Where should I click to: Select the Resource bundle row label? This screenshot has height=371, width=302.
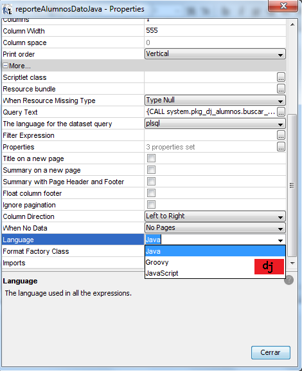[x=29, y=89]
